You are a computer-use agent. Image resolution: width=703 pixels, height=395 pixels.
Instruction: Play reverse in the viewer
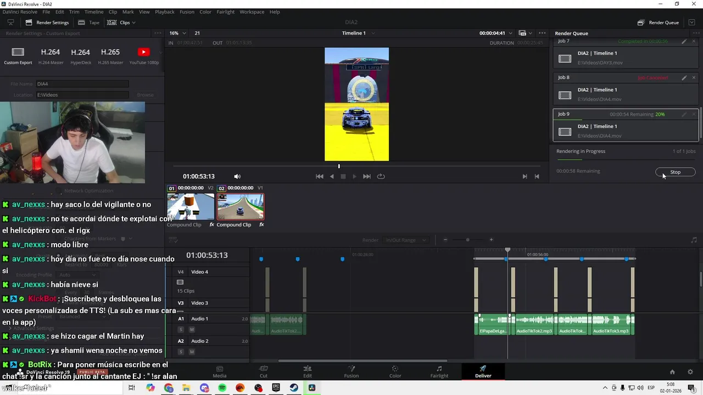(x=332, y=177)
